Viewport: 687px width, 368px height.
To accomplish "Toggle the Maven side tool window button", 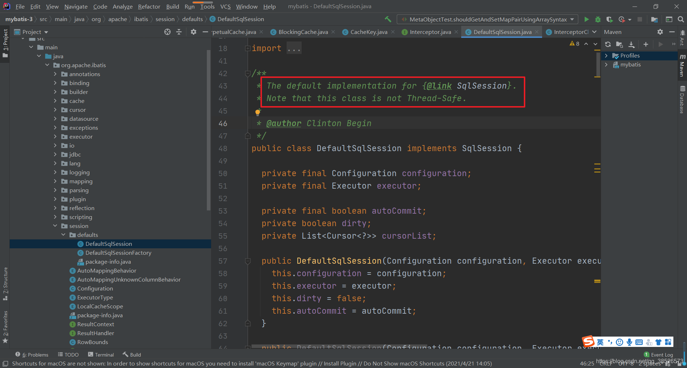I will [x=682, y=65].
